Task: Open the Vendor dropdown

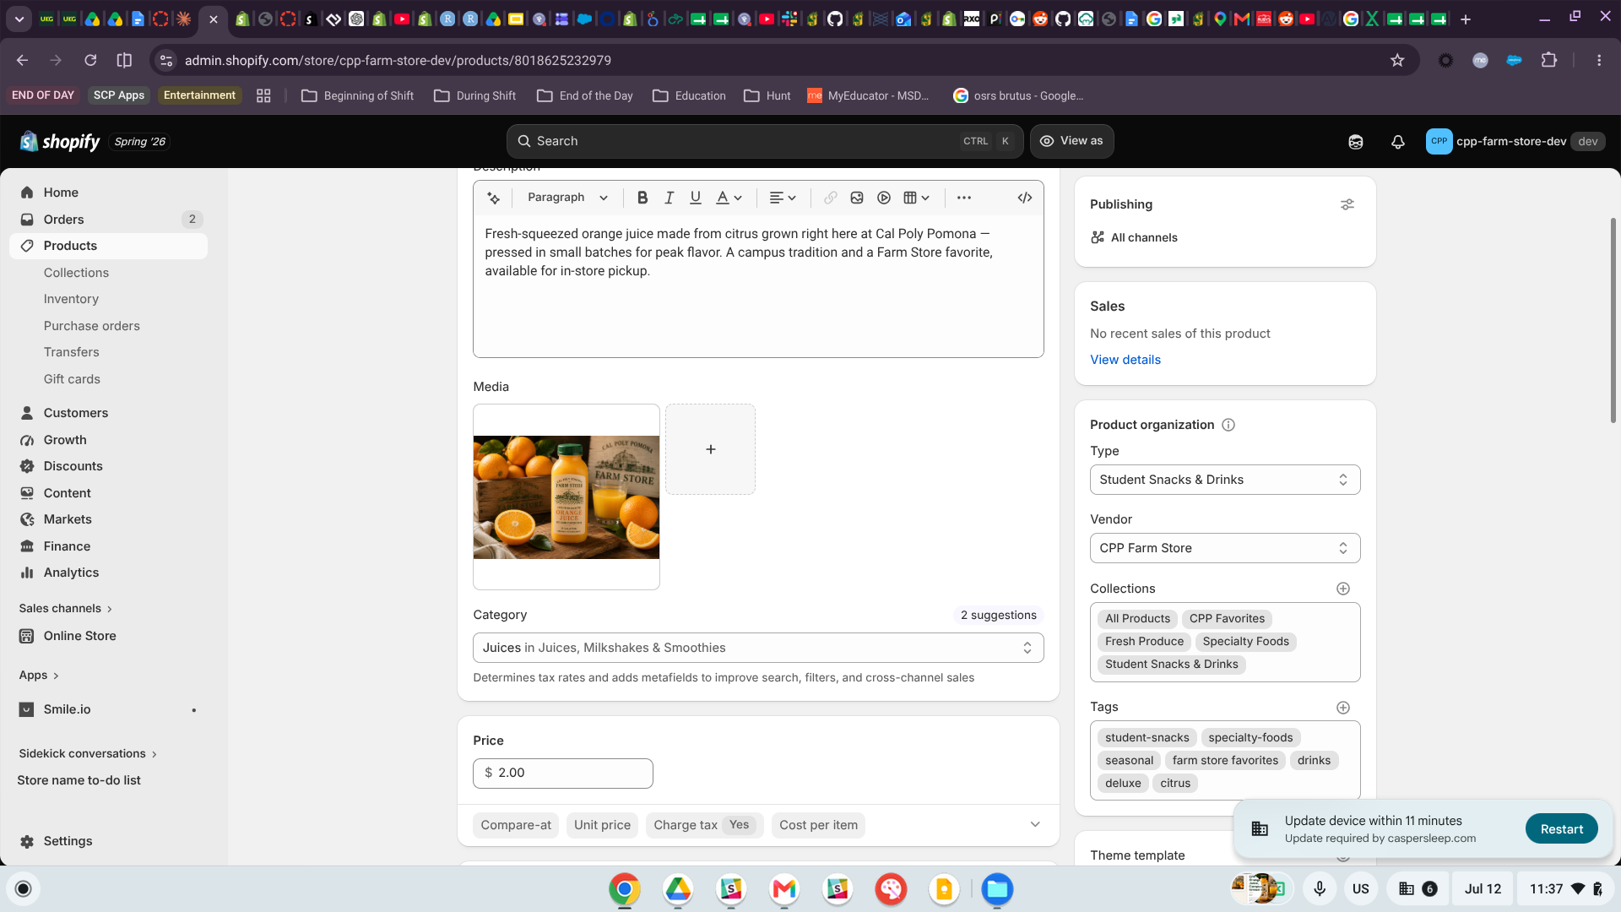Action: click(1225, 548)
